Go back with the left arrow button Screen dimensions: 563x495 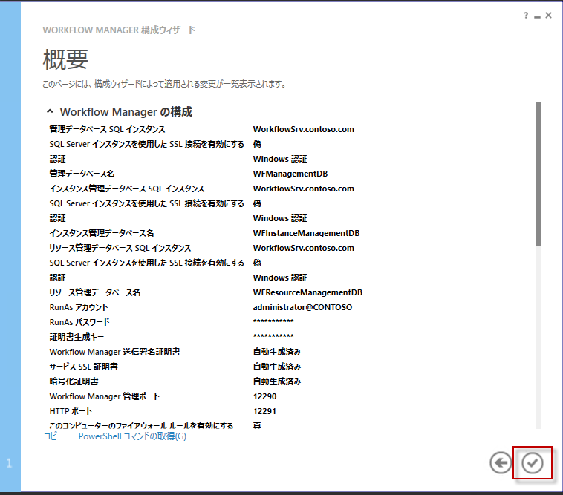pyautogui.click(x=501, y=463)
